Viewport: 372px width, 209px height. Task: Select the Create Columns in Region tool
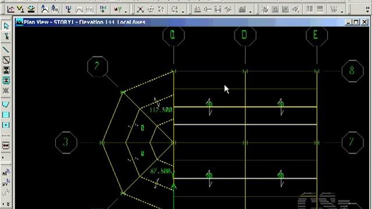6,70
